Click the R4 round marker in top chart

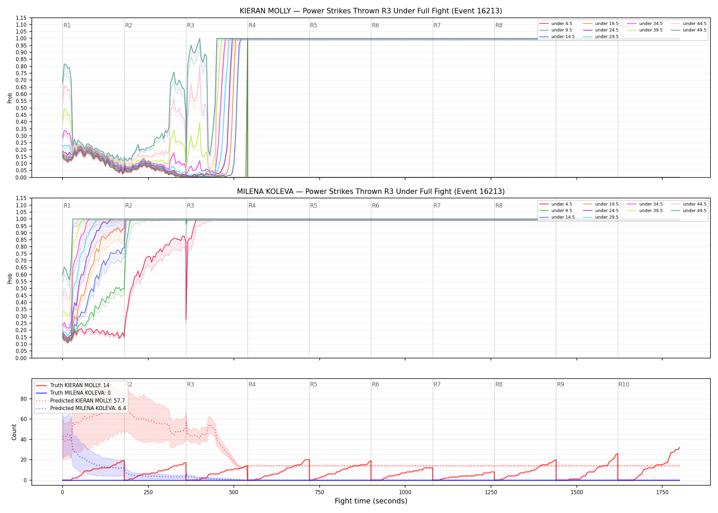coord(252,25)
